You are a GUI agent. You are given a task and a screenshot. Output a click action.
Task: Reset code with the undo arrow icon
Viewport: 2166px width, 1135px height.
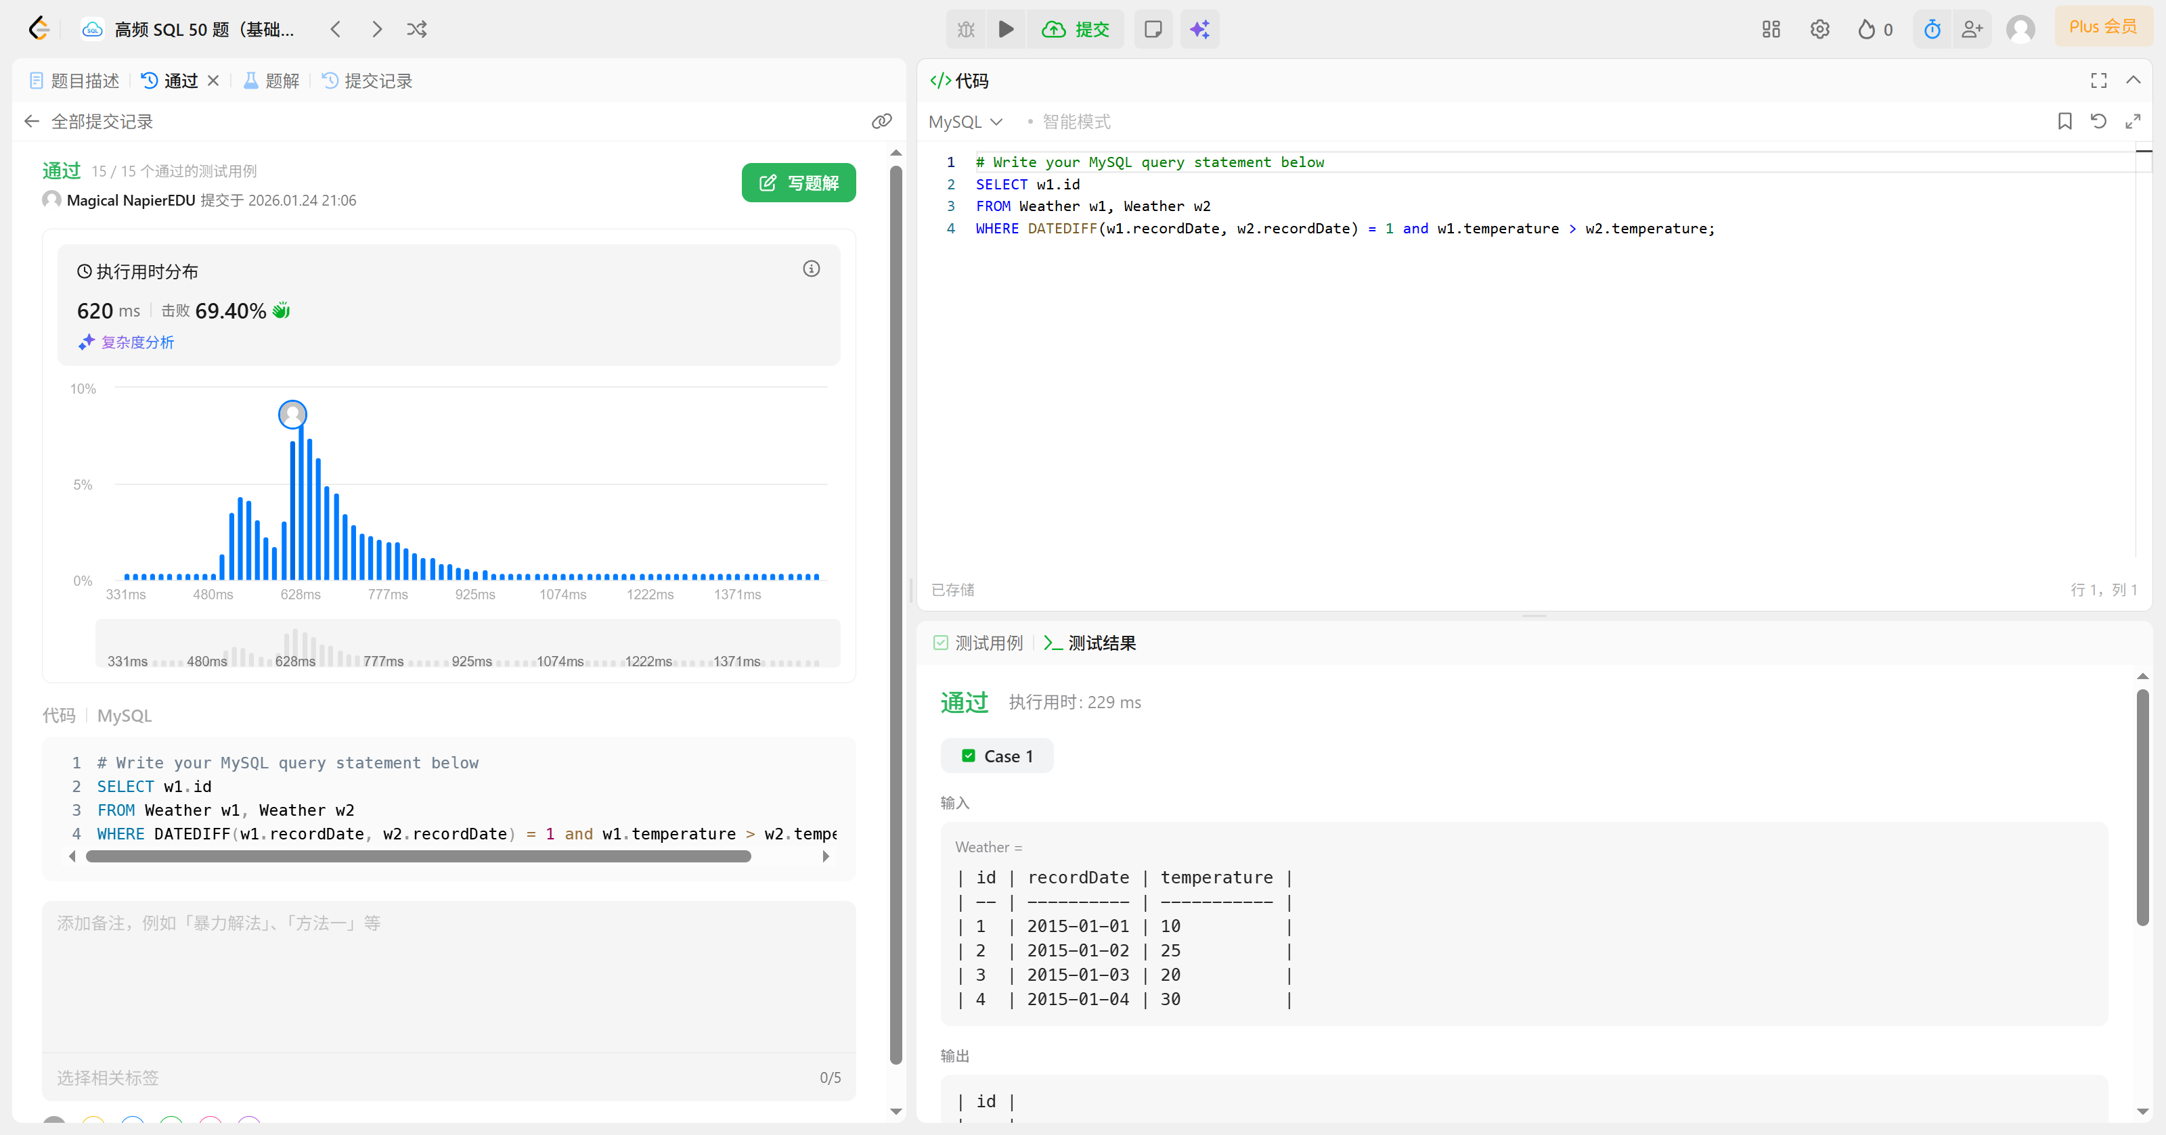point(2098,121)
